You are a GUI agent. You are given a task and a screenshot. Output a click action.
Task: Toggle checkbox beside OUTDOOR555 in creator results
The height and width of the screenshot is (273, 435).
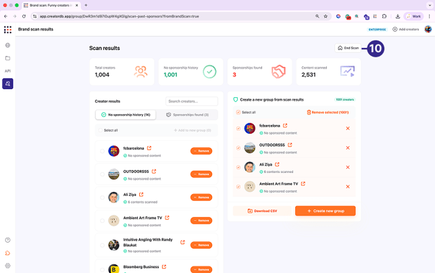coord(102,174)
